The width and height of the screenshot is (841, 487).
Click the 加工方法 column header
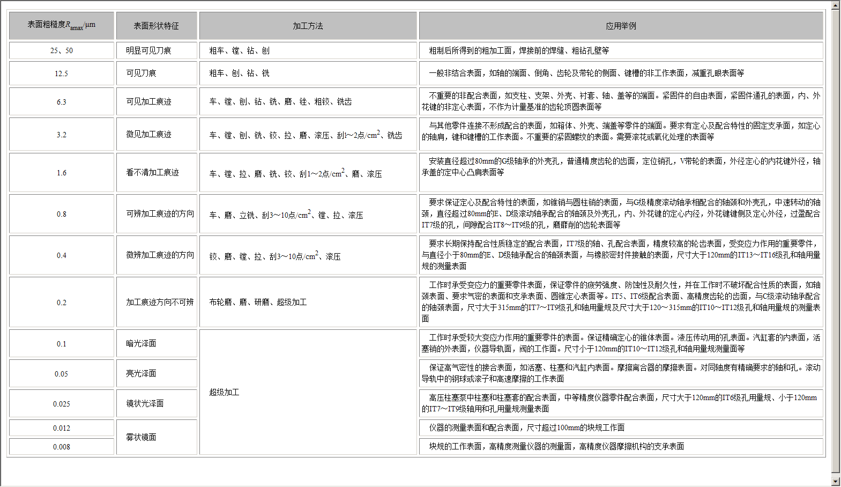308,26
